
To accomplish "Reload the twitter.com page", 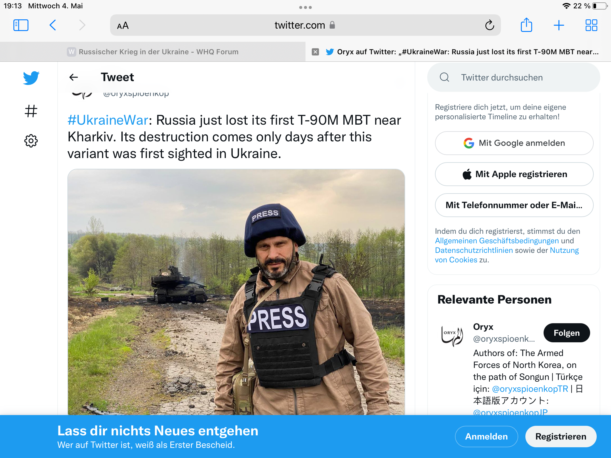I will click(x=490, y=25).
